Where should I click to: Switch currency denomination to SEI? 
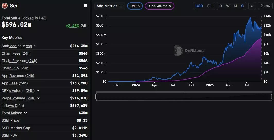[x=210, y=6]
